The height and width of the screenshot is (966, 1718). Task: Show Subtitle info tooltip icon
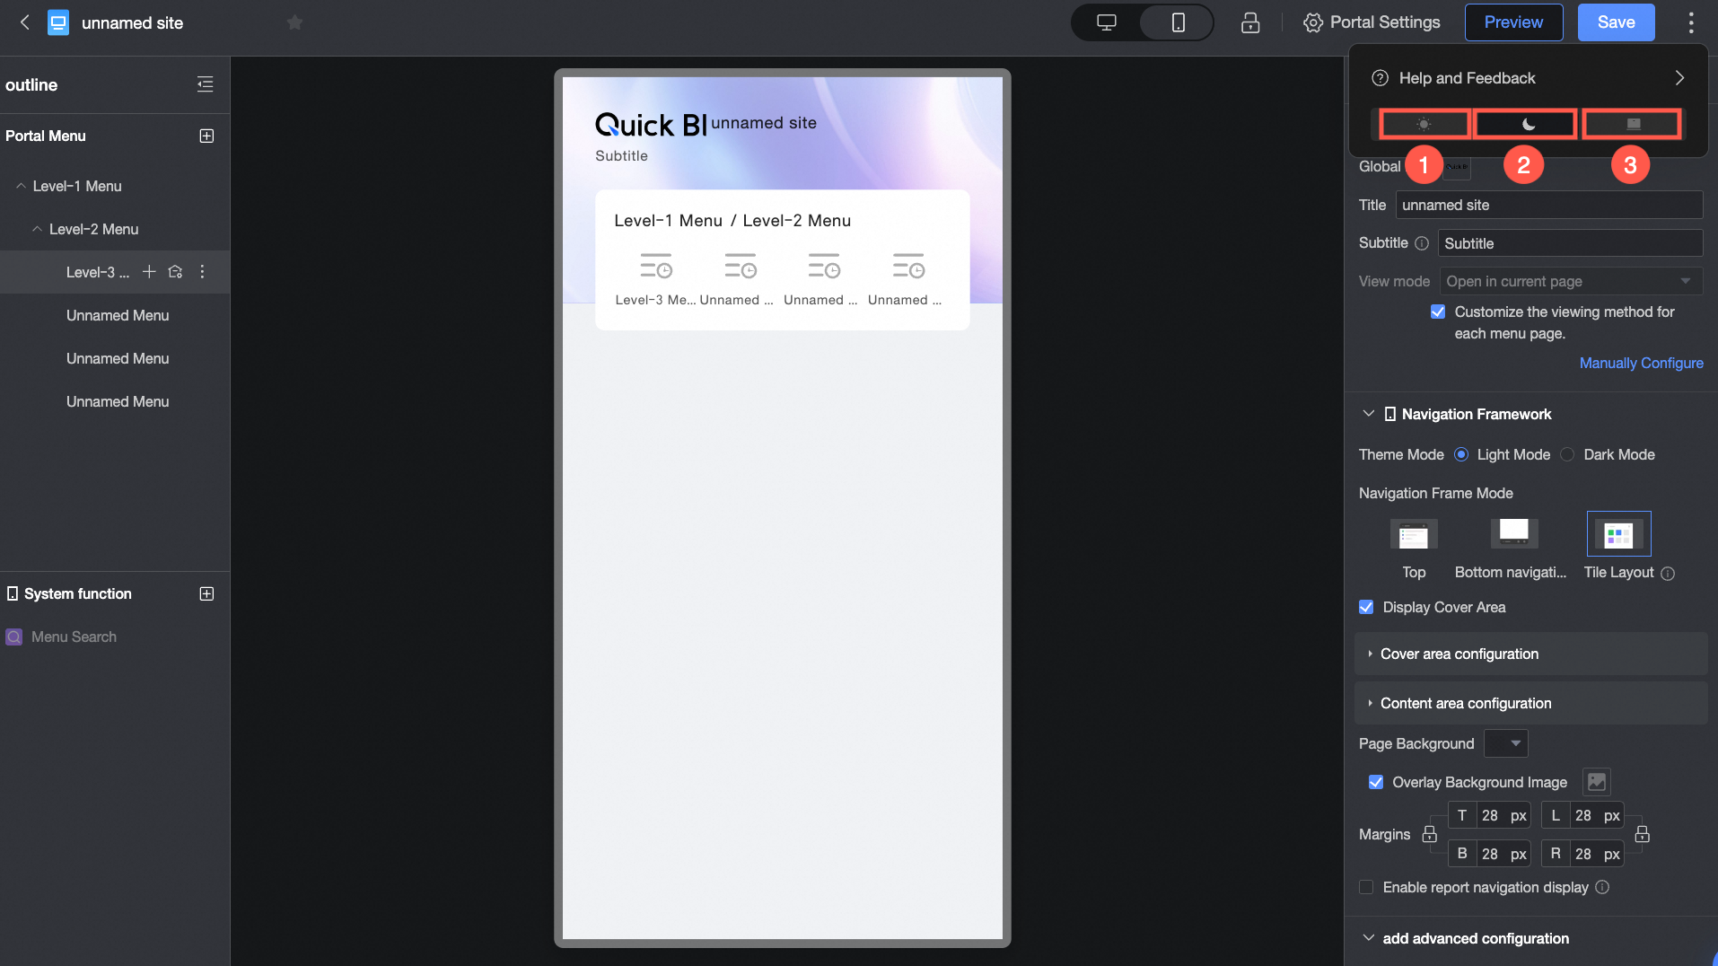click(1422, 243)
